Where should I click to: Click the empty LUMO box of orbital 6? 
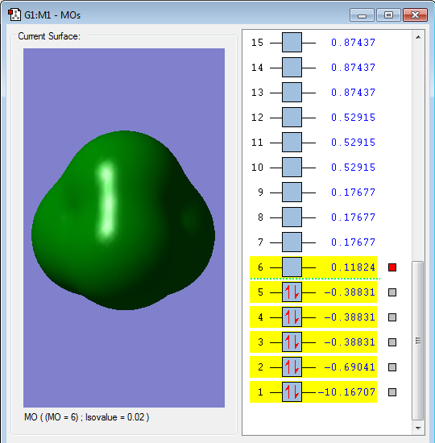(x=292, y=267)
